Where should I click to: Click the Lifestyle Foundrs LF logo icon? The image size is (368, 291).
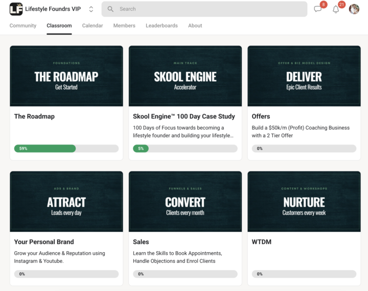(16, 9)
